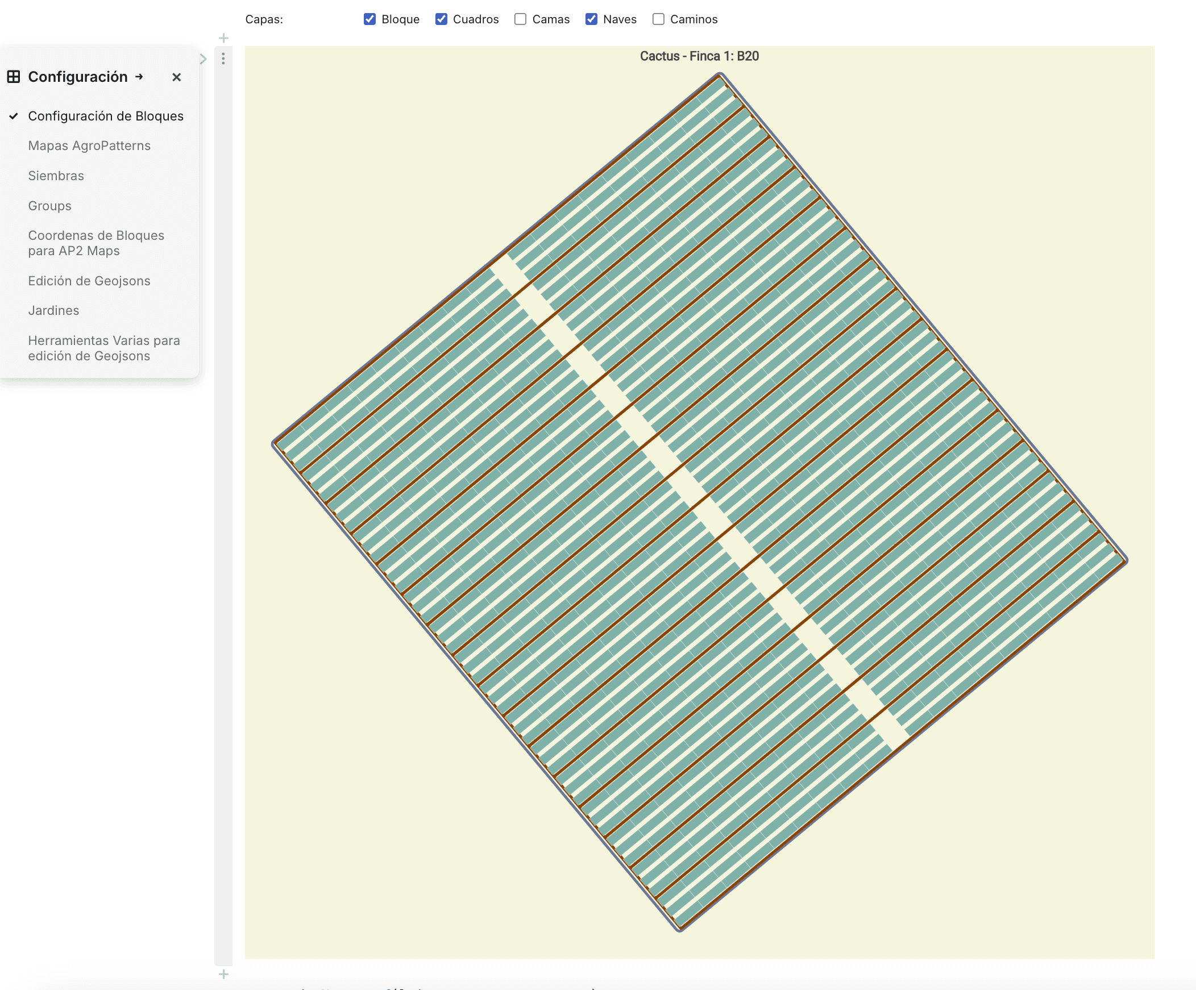The width and height of the screenshot is (1196, 990).
Task: Enable the Camas layer checkbox
Action: tap(520, 19)
